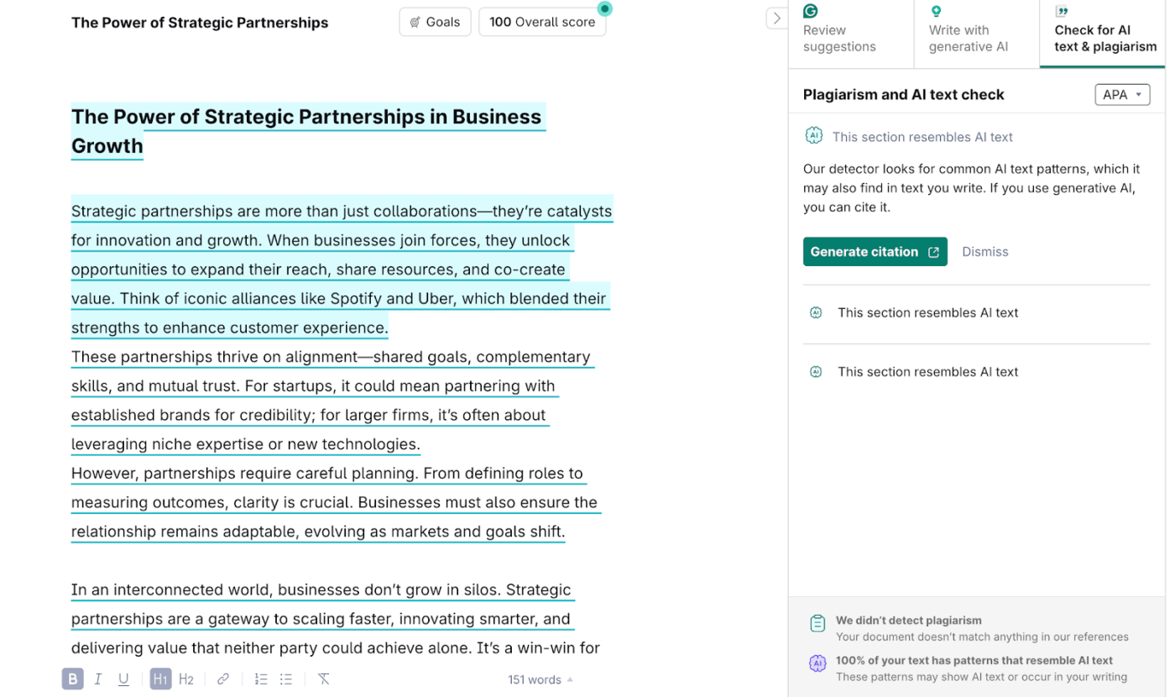
Task: Click the lightbulb icon in generative AI tab
Action: (937, 11)
